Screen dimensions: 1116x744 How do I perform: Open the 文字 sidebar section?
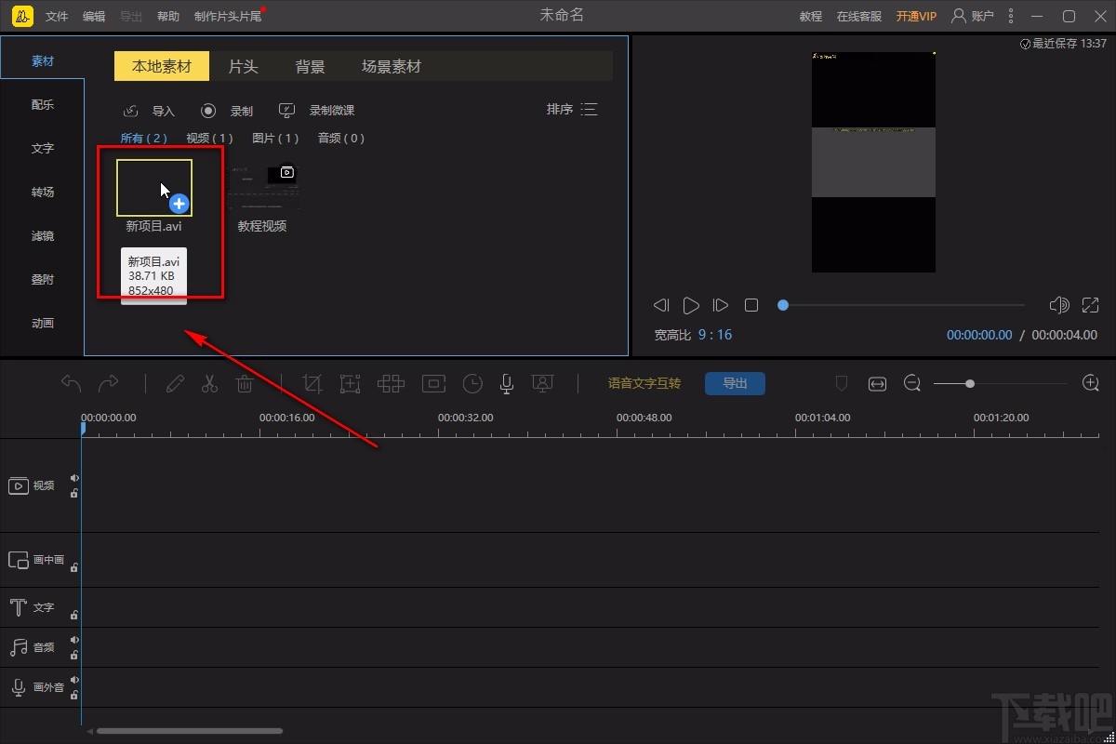click(42, 149)
